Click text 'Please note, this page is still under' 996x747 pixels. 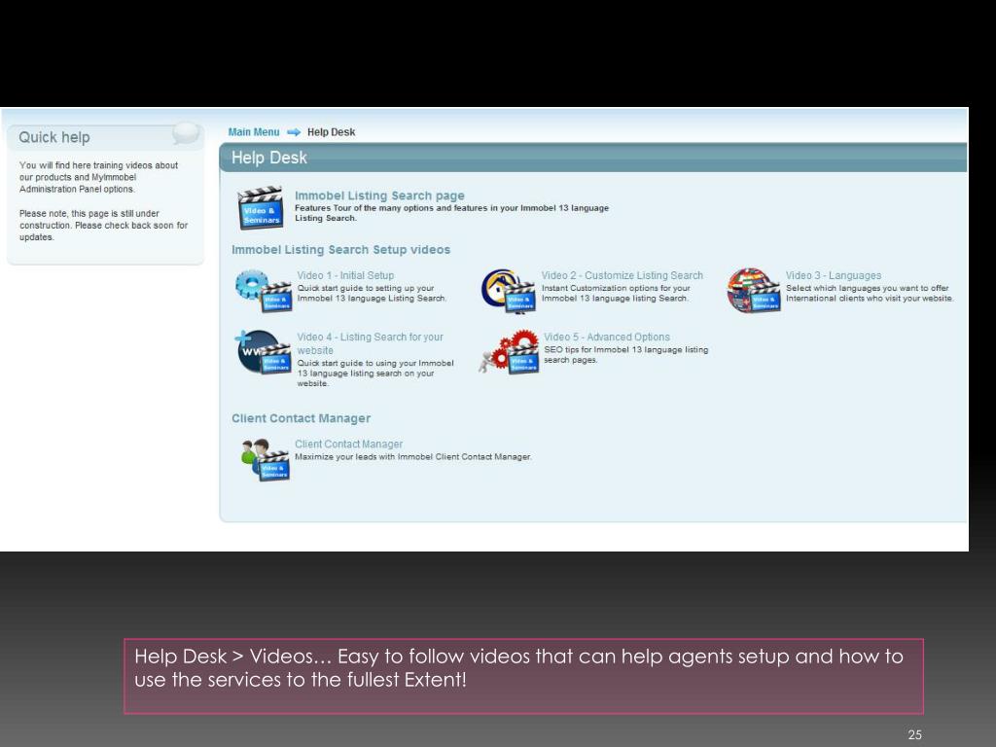click(x=89, y=213)
